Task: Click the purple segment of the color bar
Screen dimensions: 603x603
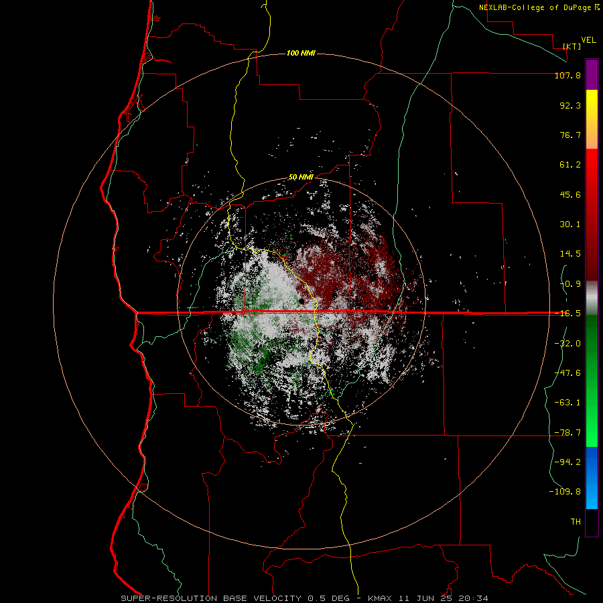Action: click(x=592, y=74)
